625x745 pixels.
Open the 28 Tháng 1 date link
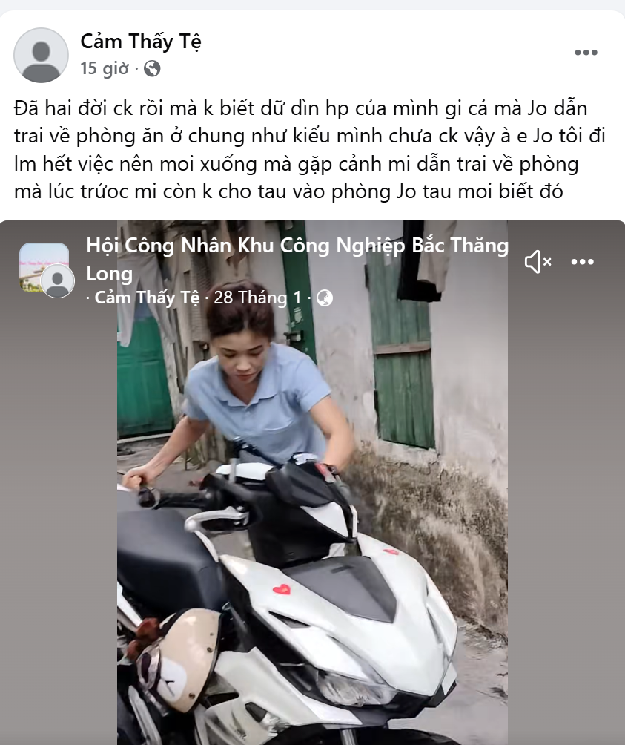(x=258, y=298)
